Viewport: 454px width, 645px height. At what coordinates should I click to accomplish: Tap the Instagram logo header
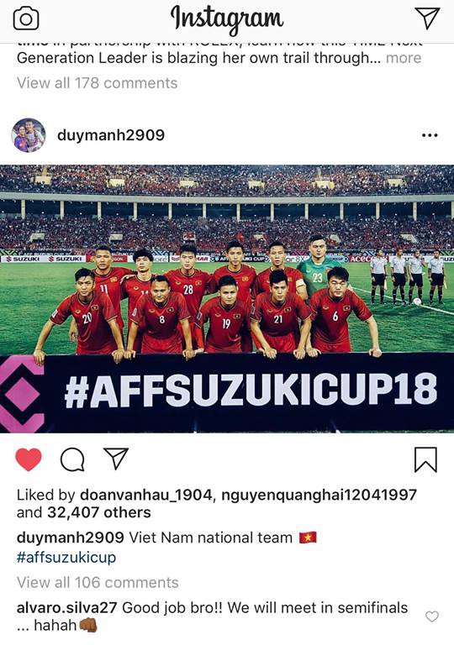pos(227,19)
